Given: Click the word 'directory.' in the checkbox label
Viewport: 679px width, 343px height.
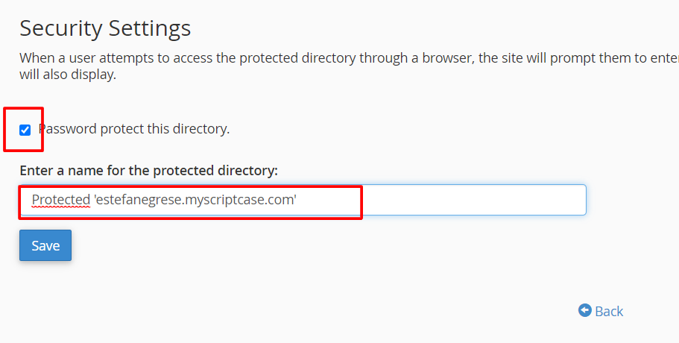Looking at the screenshot, I should pyautogui.click(x=201, y=128).
